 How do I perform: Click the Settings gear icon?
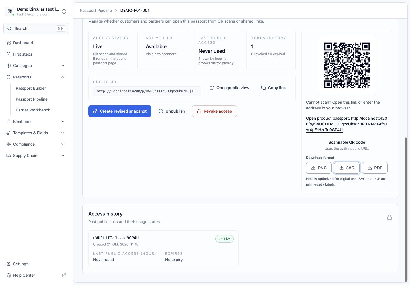click(9, 264)
